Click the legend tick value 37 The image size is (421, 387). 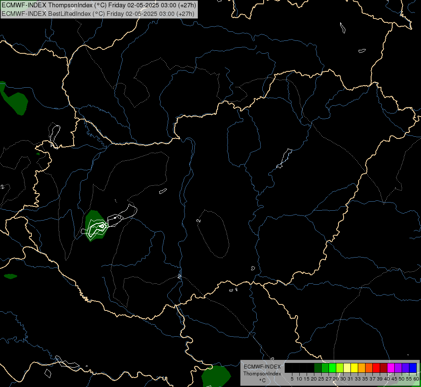coord(372,379)
